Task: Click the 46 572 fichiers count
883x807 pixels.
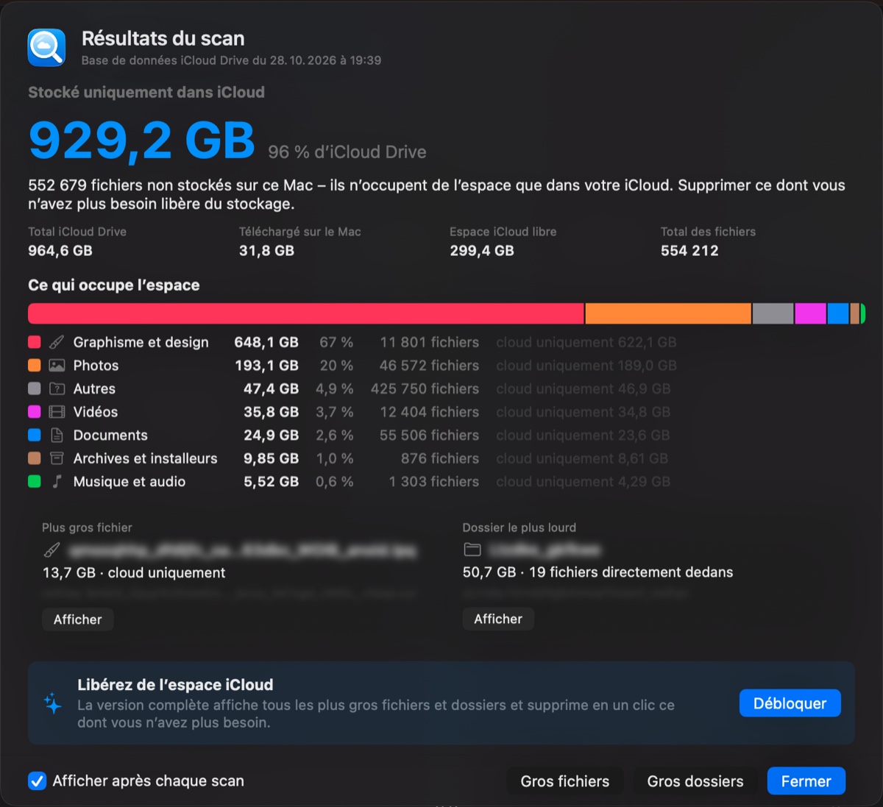Action: coord(429,366)
